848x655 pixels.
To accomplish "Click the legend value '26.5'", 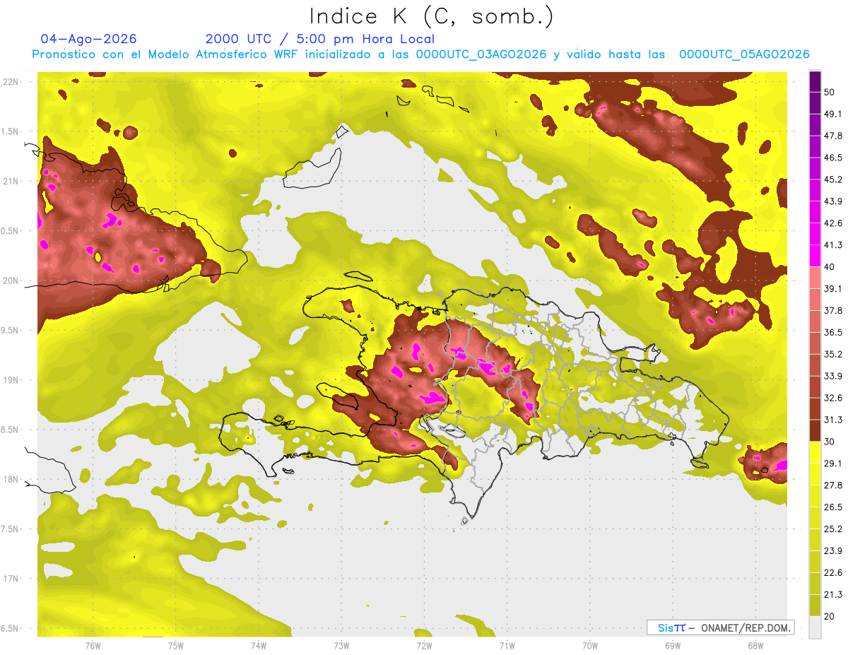I will pyautogui.click(x=832, y=507).
